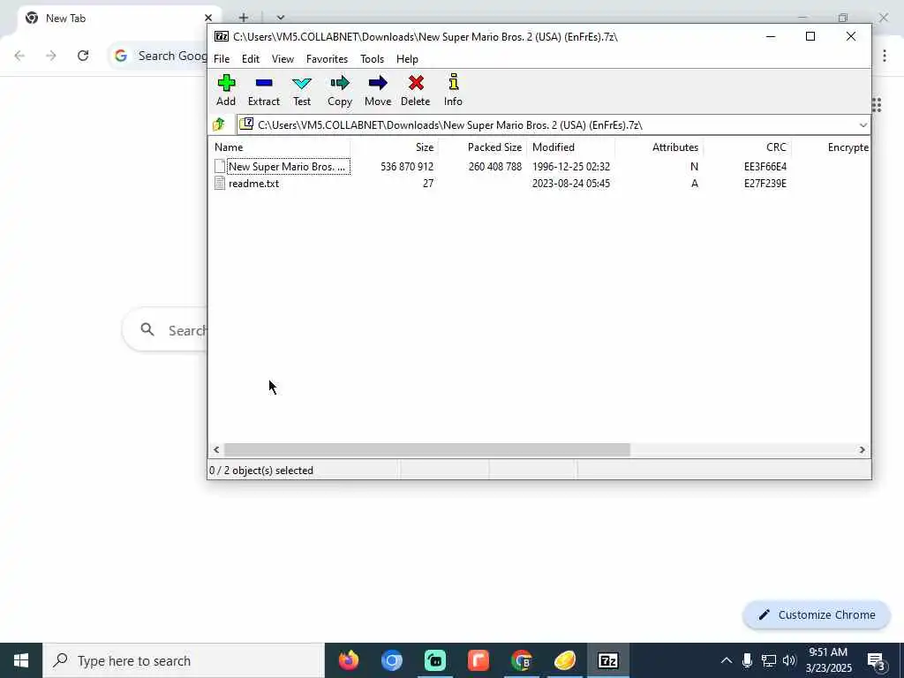The image size is (904, 678).
Task: Sort by the CRC column header
Action: (x=747, y=147)
